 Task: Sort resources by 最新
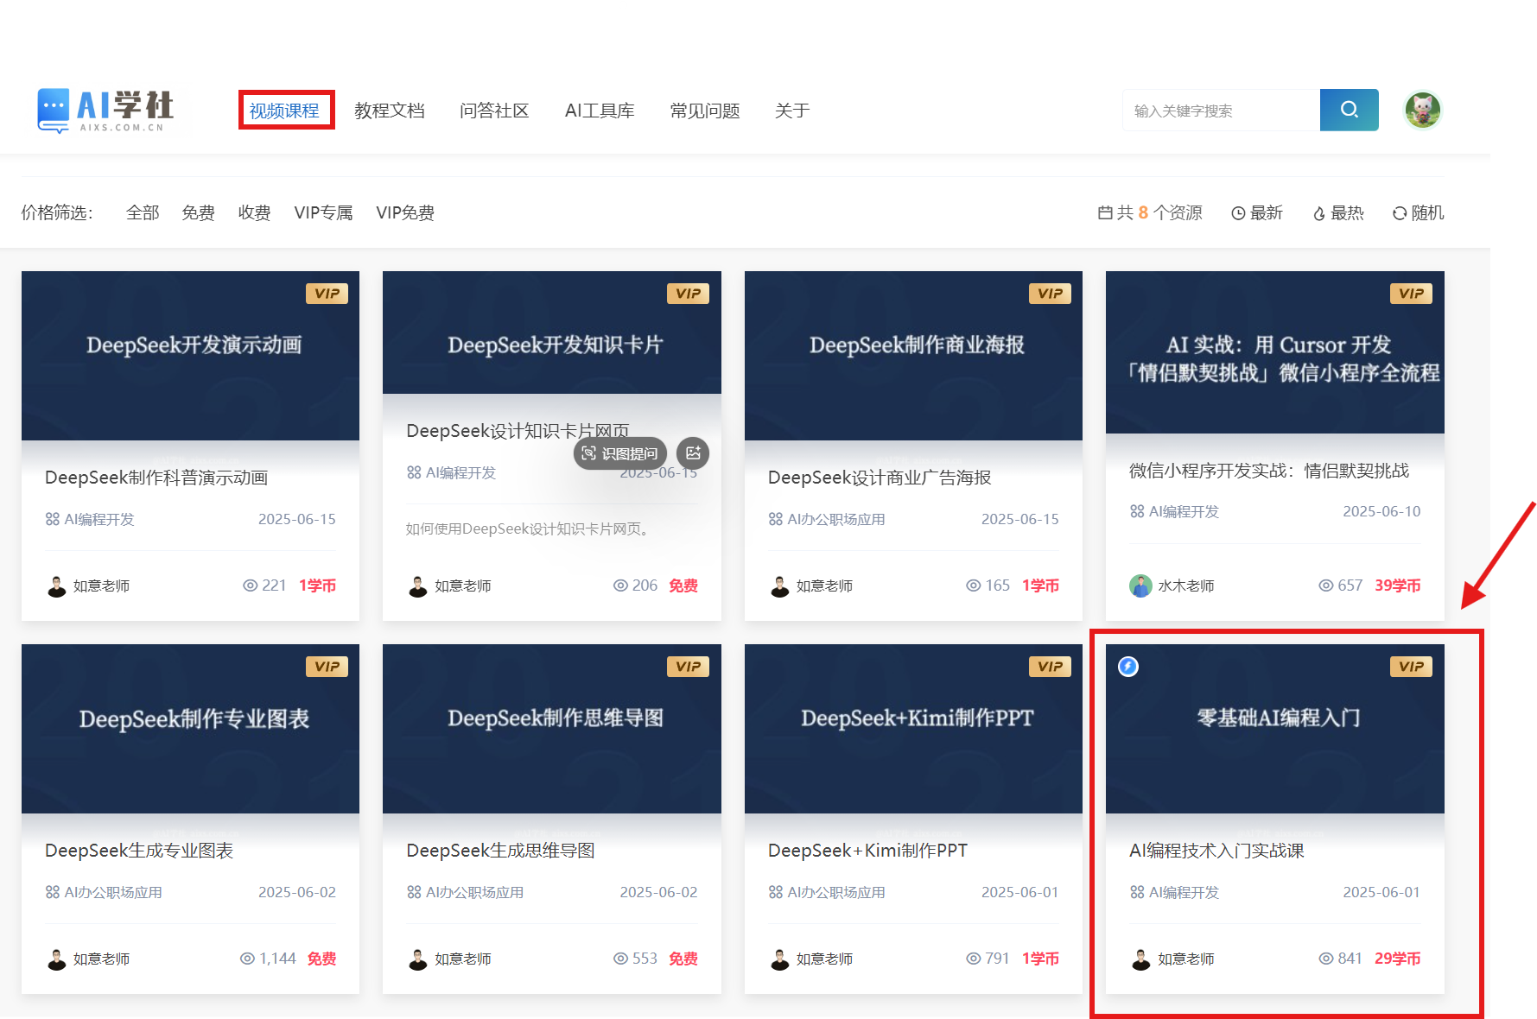[1257, 212]
